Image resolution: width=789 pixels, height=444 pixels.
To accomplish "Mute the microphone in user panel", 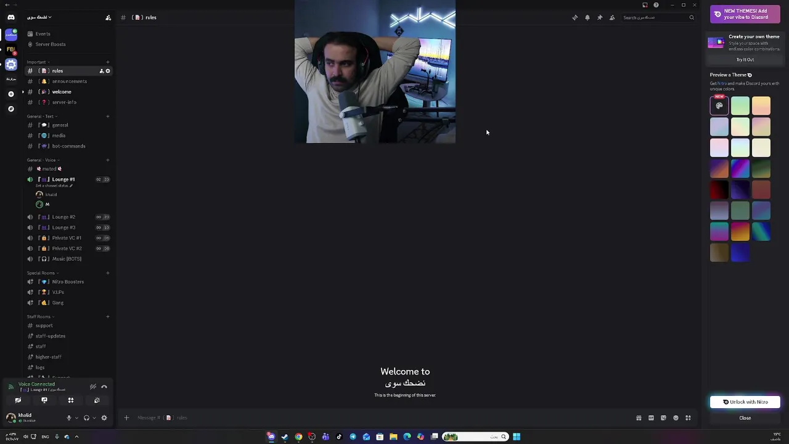I will click(69, 417).
